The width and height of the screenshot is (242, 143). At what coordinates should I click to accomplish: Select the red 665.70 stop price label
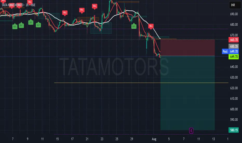click(x=234, y=40)
